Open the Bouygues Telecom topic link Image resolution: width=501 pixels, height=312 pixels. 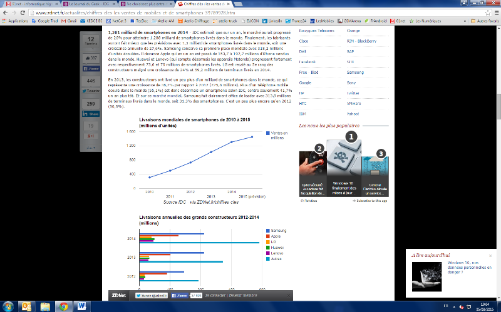316,31
